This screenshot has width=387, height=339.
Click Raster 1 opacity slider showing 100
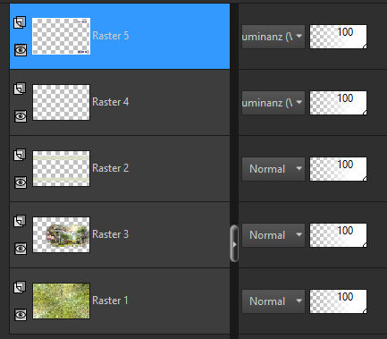coord(339,301)
